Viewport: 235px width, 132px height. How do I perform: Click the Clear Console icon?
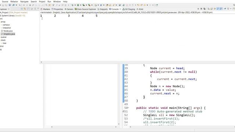(209, 9)
